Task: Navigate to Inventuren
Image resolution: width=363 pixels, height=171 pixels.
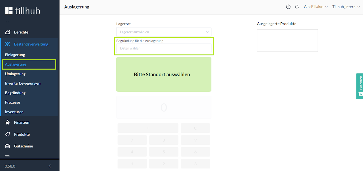Action: (14, 112)
